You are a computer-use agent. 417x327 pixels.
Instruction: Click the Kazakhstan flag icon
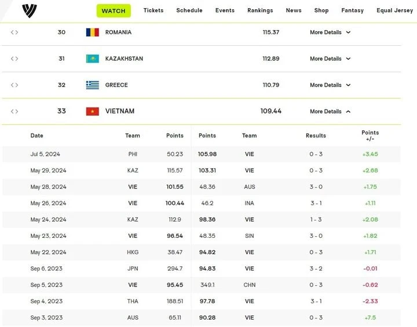click(x=93, y=58)
